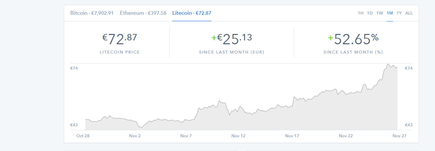Click the €72.87 Litecoin price figure

click(x=120, y=39)
